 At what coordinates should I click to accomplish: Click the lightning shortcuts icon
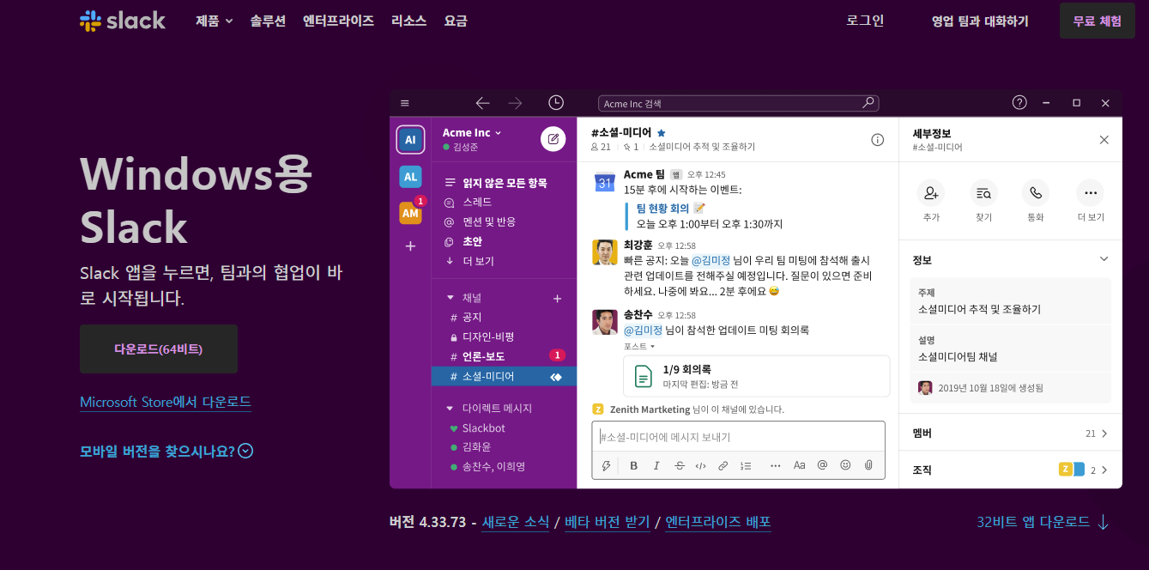pyautogui.click(x=606, y=465)
